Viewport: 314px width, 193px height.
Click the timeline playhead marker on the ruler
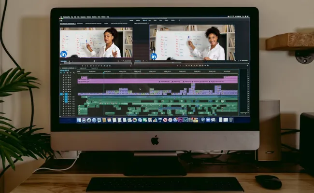pos(104,72)
